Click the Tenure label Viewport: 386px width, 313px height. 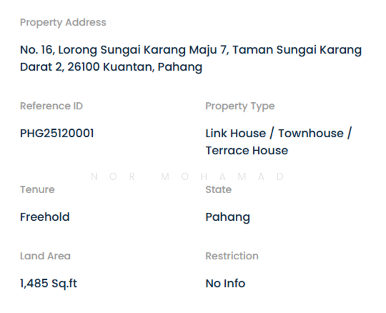37,189
